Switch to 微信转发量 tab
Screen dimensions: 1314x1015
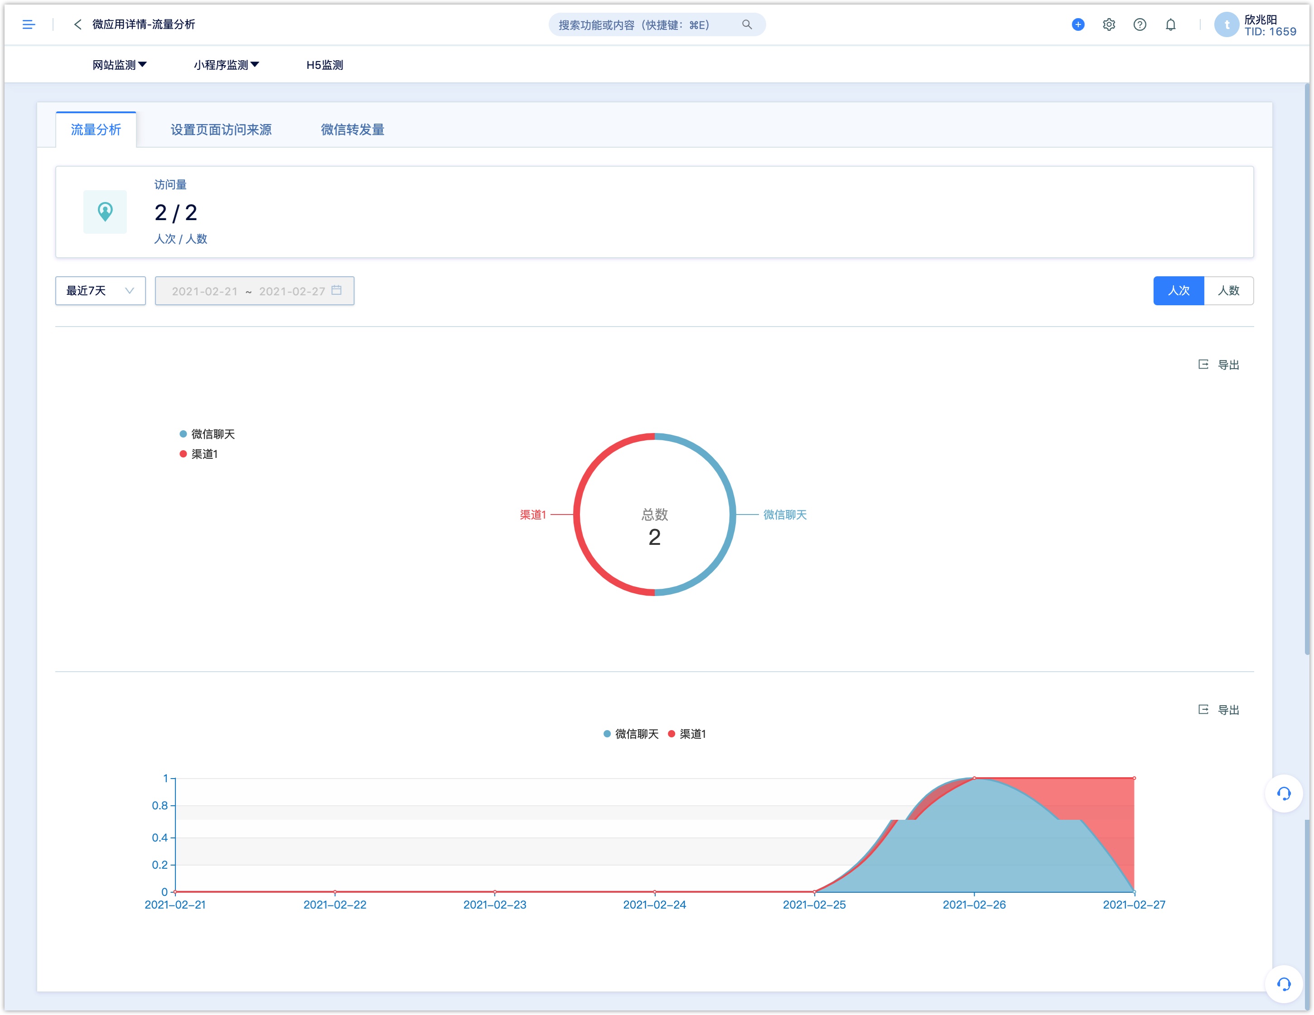click(x=352, y=129)
